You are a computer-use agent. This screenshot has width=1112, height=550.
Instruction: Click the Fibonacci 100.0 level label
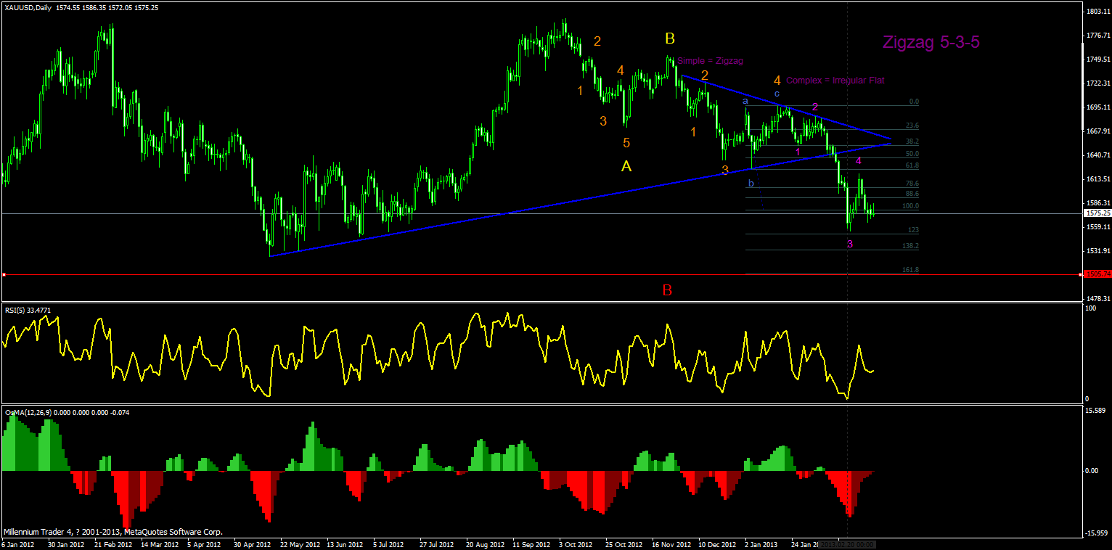point(912,206)
